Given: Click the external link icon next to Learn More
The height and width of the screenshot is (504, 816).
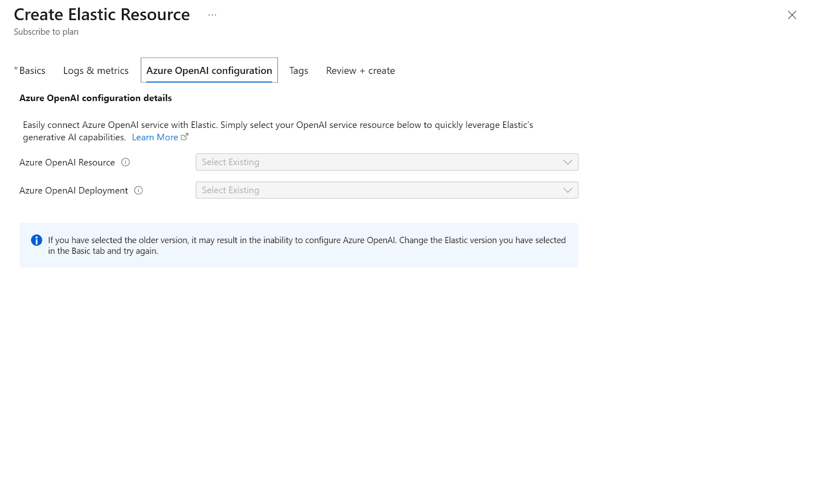Looking at the screenshot, I should tap(185, 137).
